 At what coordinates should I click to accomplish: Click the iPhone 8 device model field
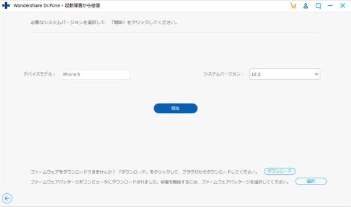point(96,75)
